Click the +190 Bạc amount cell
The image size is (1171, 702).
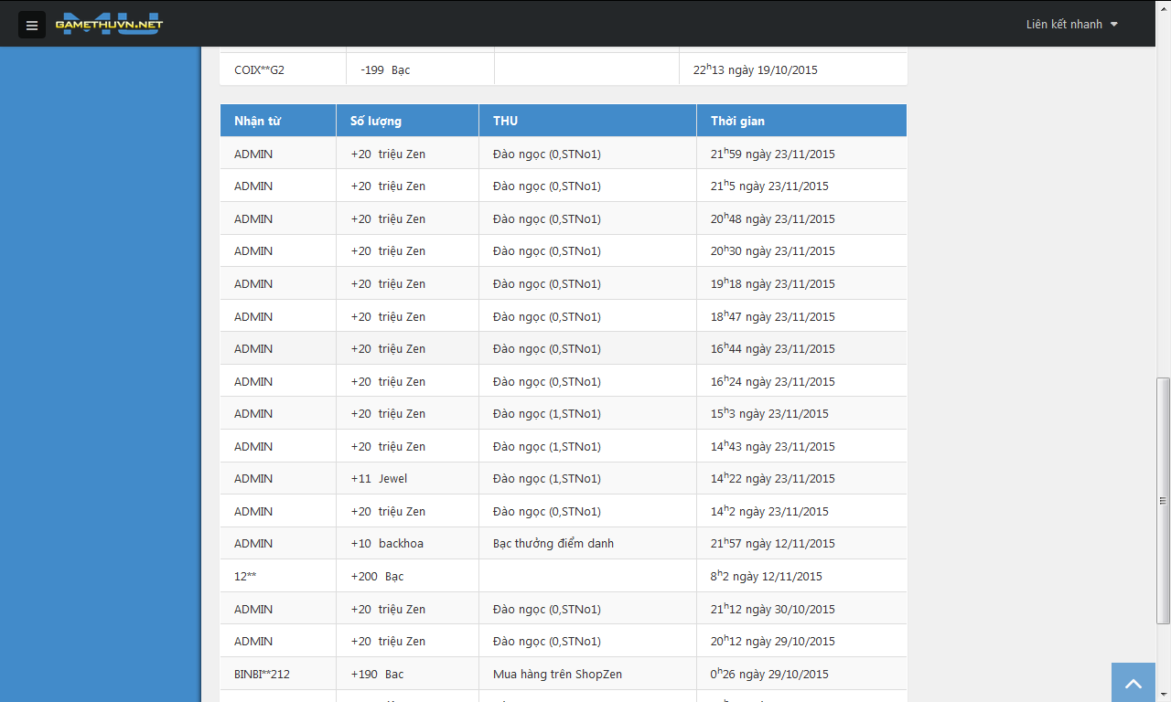tap(408, 674)
